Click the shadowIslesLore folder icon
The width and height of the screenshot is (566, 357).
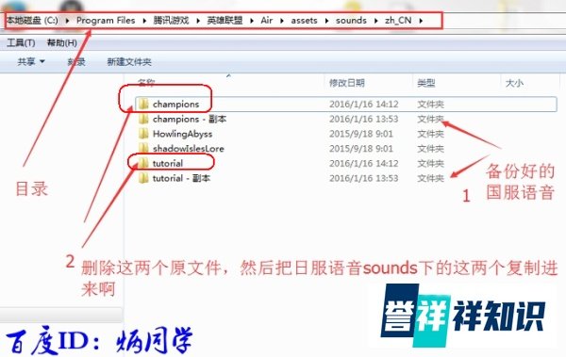coord(143,148)
